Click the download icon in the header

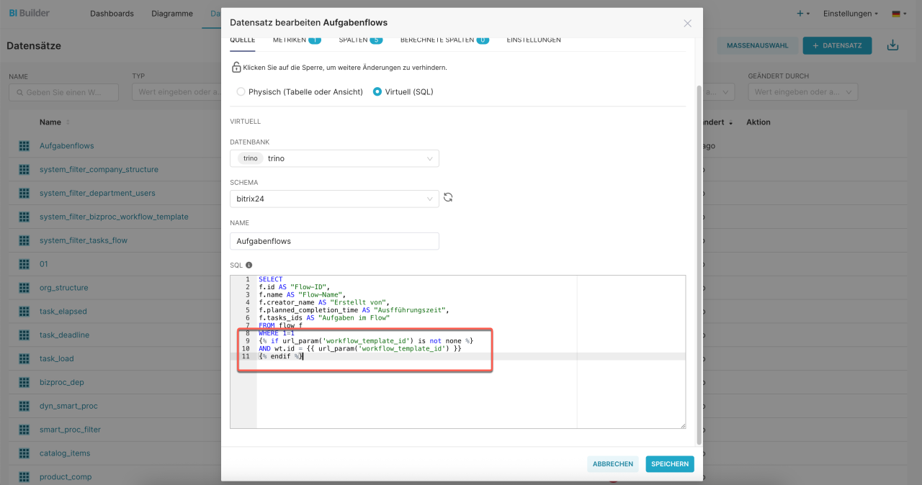892,45
